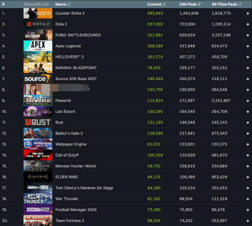Click the War Thunder banner image
The height and width of the screenshot is (226, 252).
tap(38, 199)
